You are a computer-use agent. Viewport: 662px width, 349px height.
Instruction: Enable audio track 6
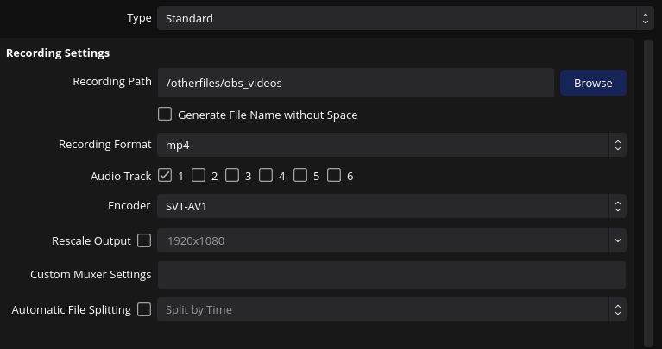(334, 176)
